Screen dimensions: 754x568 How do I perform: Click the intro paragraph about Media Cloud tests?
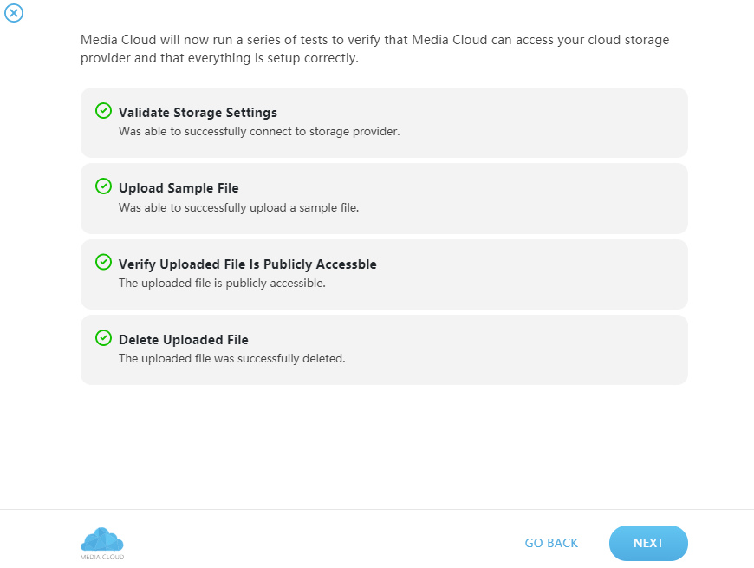pos(374,49)
